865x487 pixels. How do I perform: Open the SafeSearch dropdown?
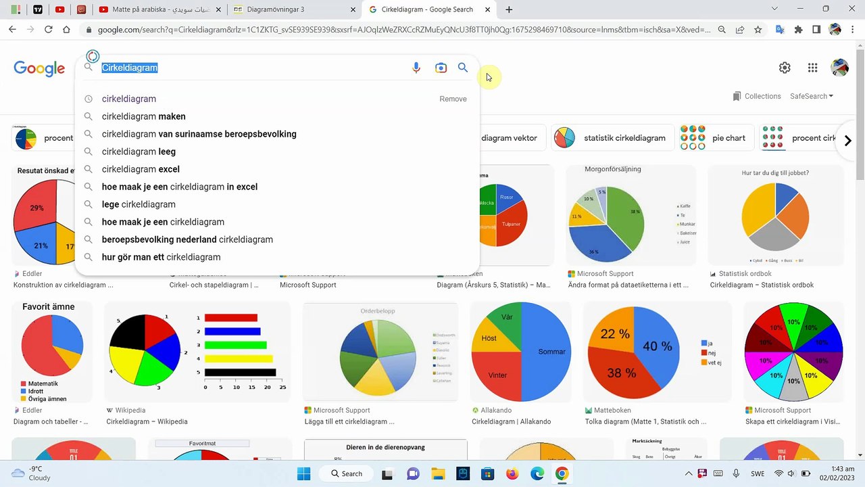click(x=812, y=96)
